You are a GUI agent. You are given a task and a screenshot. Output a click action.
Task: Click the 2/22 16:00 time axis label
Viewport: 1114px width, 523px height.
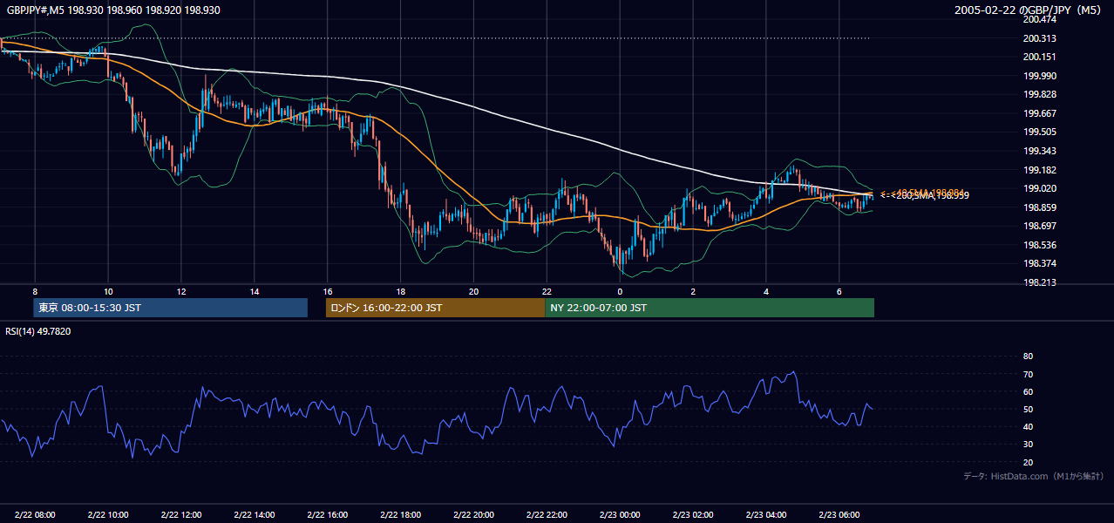328,515
